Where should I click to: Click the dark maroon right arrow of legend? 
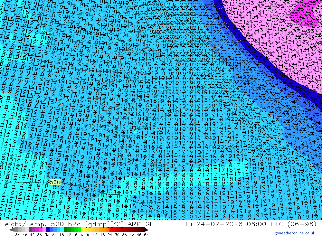(x=146, y=230)
